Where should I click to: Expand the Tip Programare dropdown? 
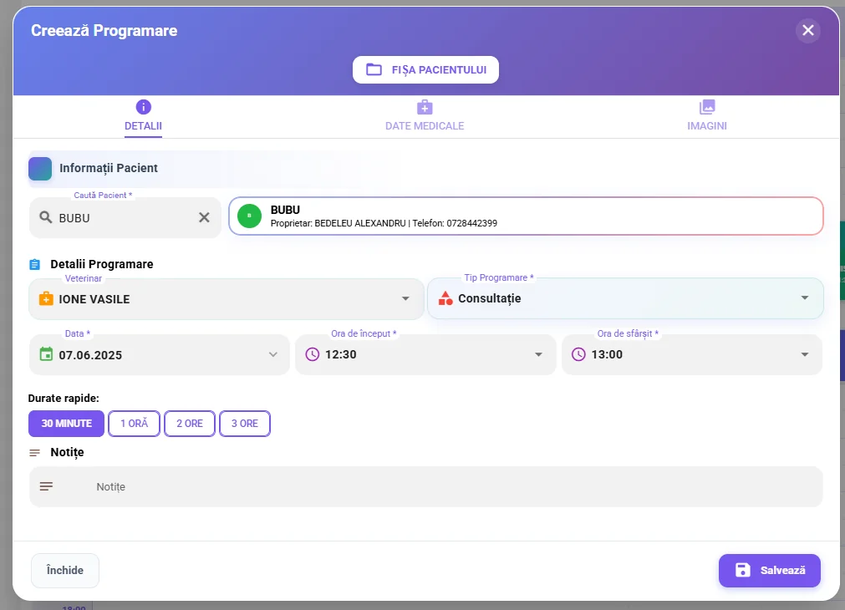pyautogui.click(x=804, y=298)
